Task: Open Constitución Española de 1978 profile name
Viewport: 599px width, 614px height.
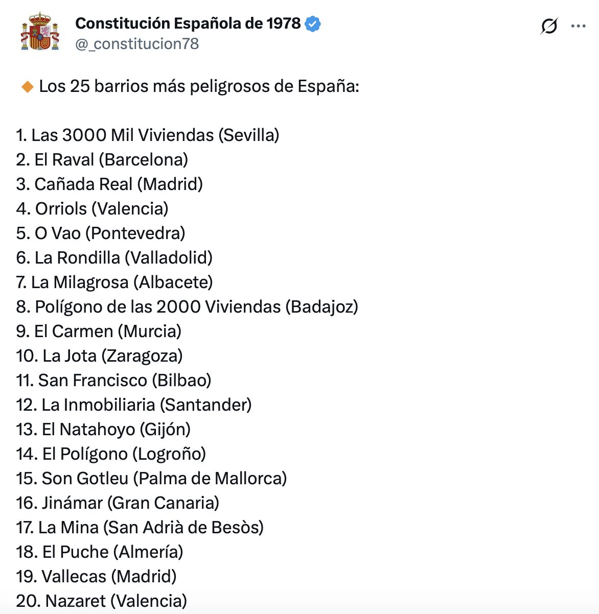Action: pos(188,23)
